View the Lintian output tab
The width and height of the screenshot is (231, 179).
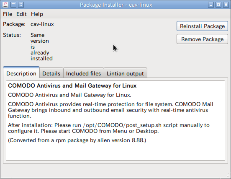(125, 73)
